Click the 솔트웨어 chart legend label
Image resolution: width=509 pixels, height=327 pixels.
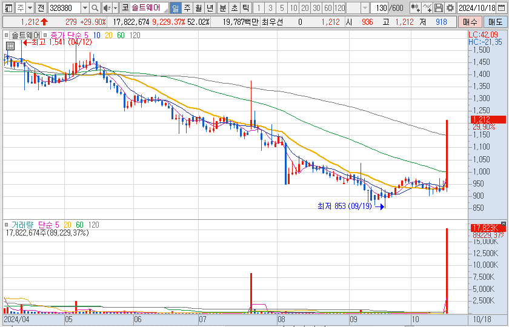[25, 35]
